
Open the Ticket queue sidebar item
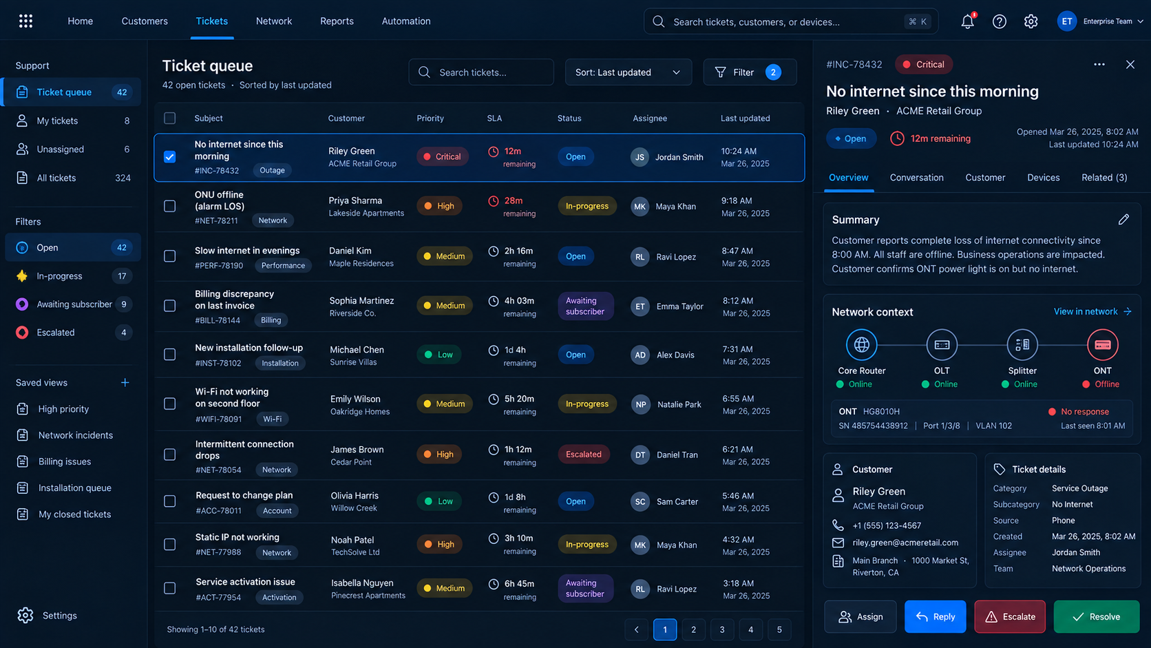click(x=72, y=92)
